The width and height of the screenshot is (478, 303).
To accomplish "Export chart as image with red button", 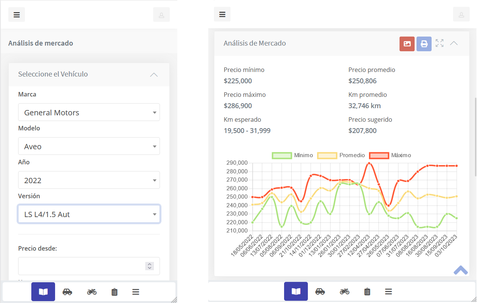I will (x=407, y=44).
